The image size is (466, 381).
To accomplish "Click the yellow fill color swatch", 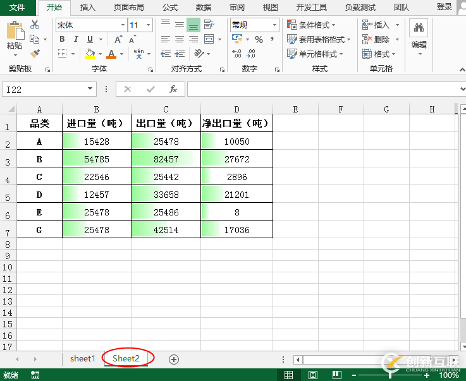I will (x=90, y=54).
